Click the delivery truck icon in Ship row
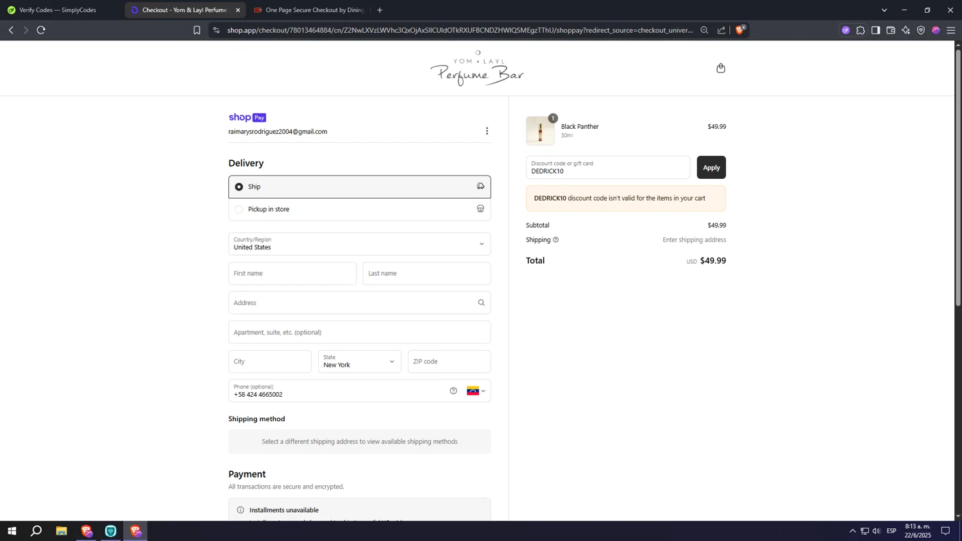Image resolution: width=962 pixels, height=541 pixels. (x=480, y=187)
